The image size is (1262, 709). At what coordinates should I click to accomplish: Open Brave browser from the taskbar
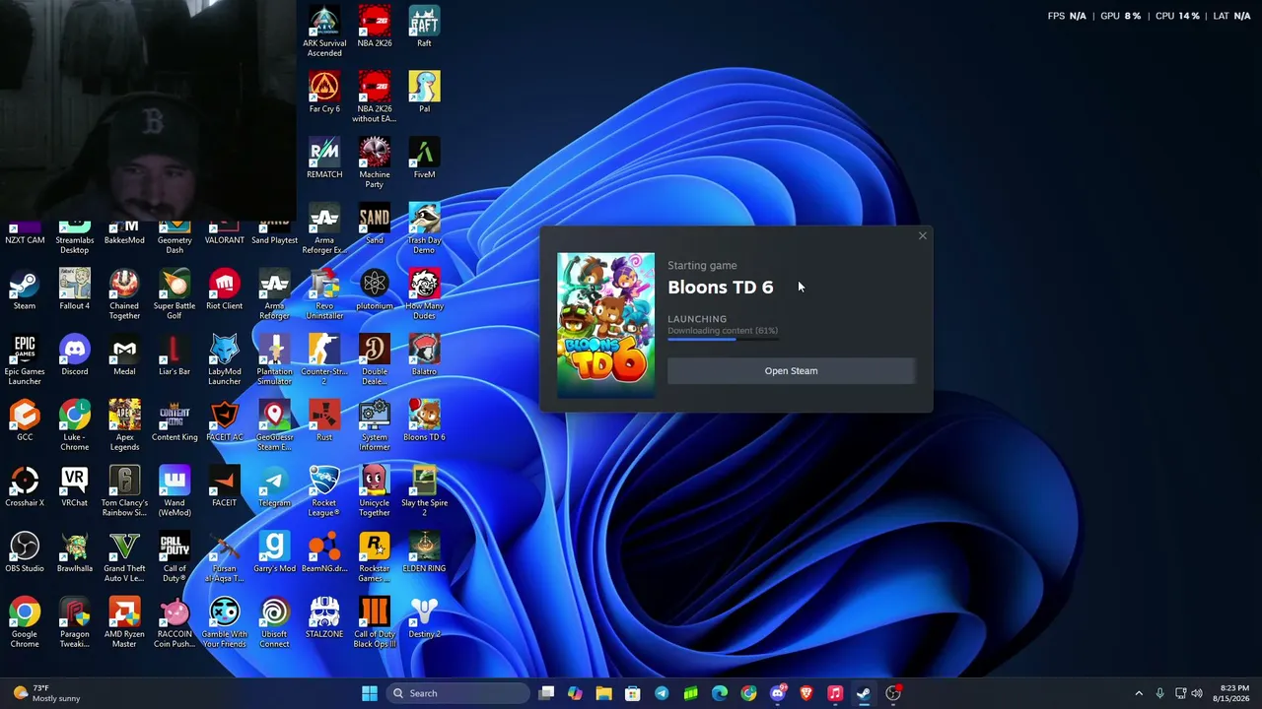(806, 693)
